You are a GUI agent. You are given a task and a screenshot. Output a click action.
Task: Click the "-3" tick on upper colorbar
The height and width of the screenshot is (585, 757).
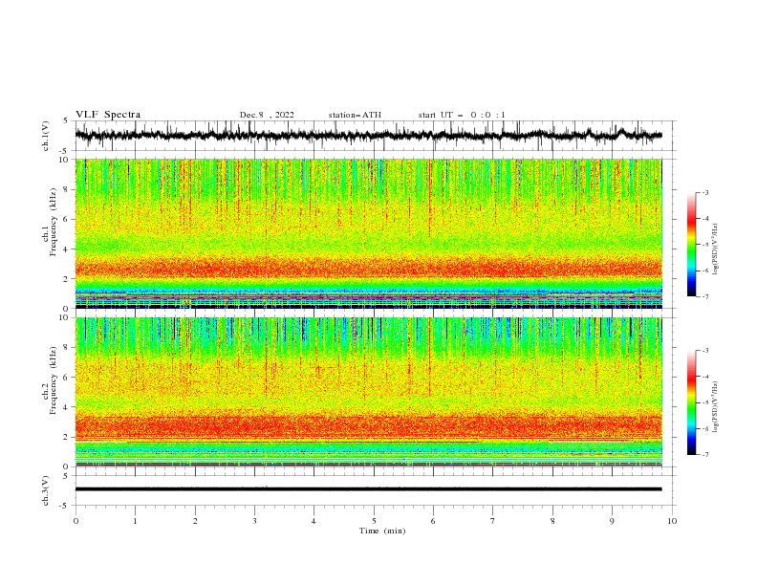click(704, 192)
